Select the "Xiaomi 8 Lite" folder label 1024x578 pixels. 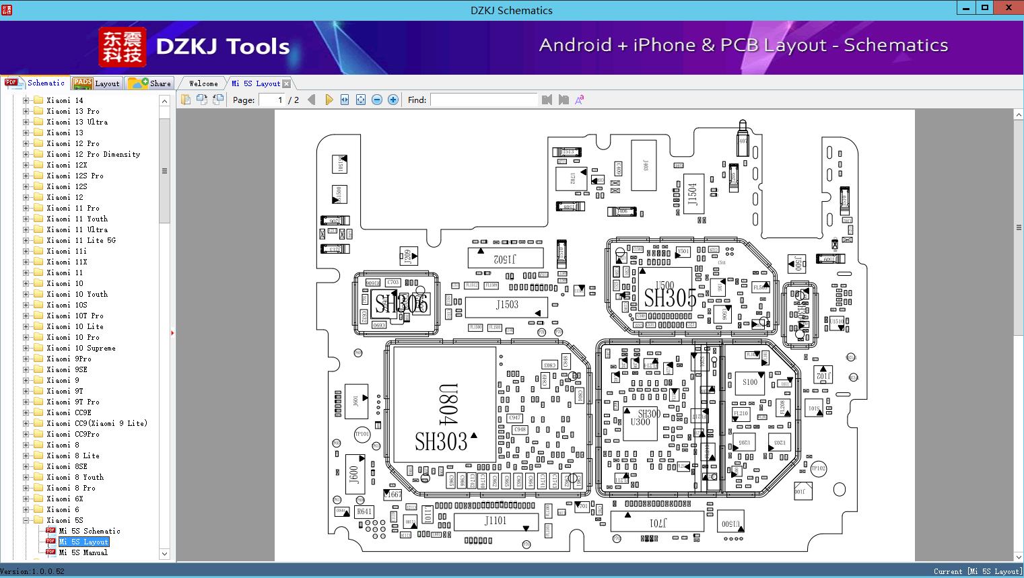coord(73,456)
